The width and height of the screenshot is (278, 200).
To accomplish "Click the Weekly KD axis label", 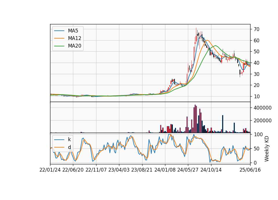I will click(267, 149).
